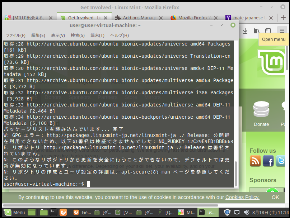This screenshot has height=218, width=294.
Task: Open the Facebook icon under Follow us
Action: point(268,161)
